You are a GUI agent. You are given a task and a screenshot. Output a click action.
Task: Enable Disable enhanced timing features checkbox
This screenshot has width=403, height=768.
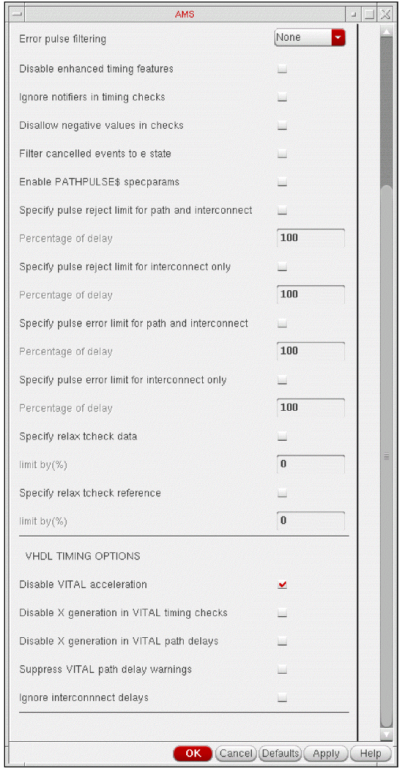pyautogui.click(x=282, y=69)
